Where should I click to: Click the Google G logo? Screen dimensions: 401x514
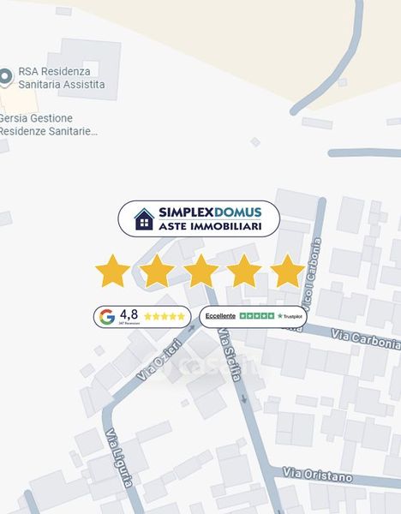click(107, 317)
